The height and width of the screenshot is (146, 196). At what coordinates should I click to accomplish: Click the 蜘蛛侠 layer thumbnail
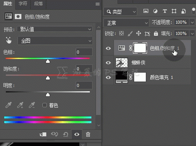point(122,63)
